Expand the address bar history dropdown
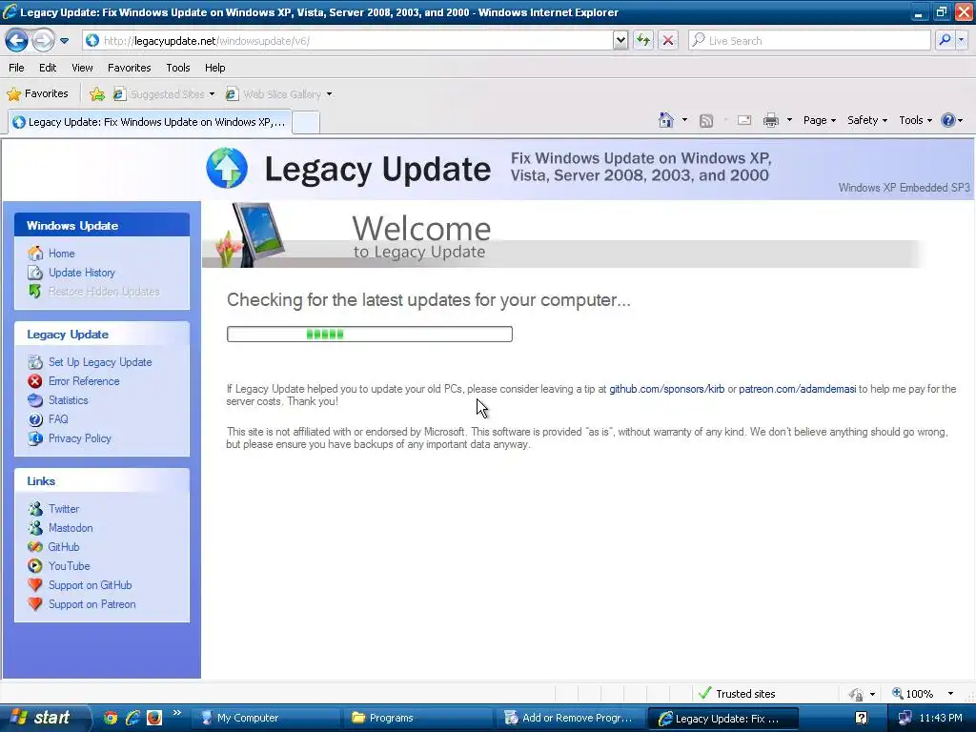The image size is (976, 732). tap(620, 40)
